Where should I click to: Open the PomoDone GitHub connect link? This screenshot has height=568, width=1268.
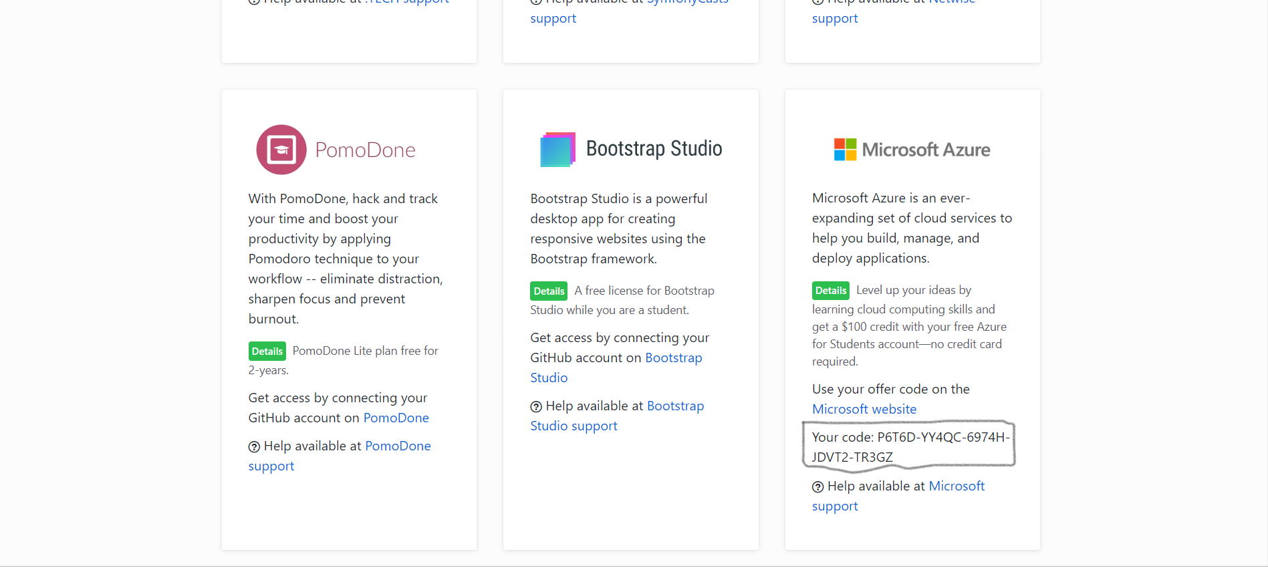[x=396, y=418]
